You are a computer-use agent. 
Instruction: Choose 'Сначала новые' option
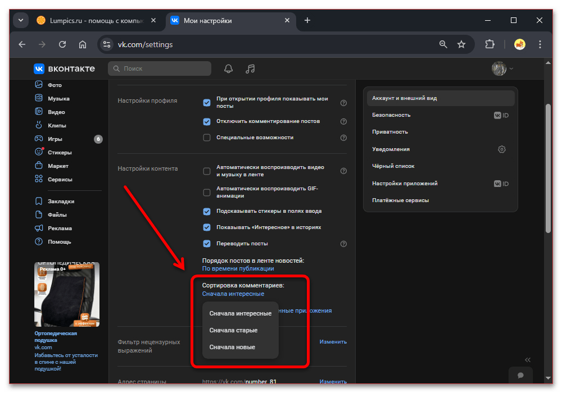coord(241,347)
